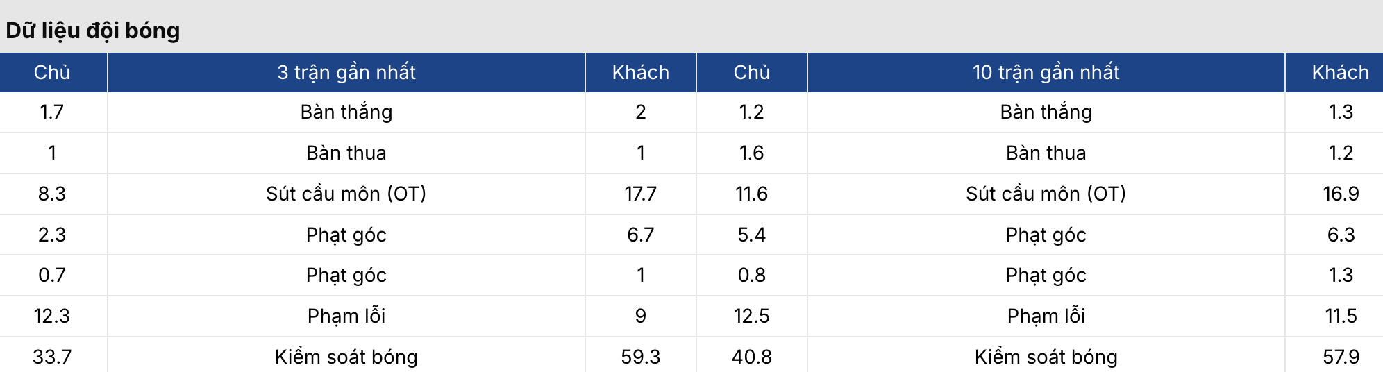Click the rightmost "Khách" column header
This screenshot has height=372, width=1383.
tap(1340, 72)
